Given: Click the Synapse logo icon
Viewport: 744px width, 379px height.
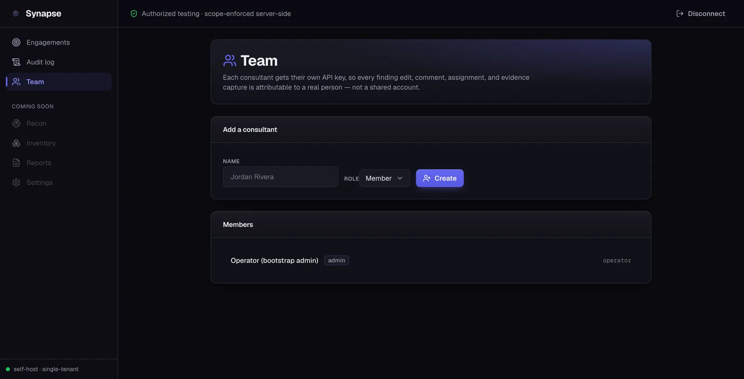Looking at the screenshot, I should tap(16, 13).
